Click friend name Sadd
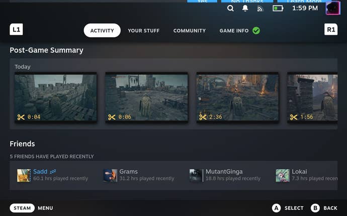347x216 pixels. (40, 171)
